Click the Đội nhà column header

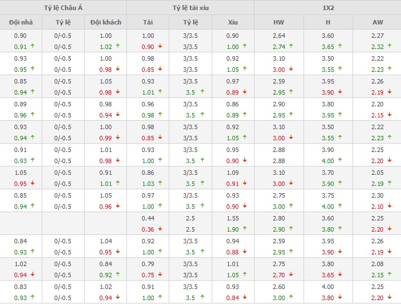click(x=21, y=22)
